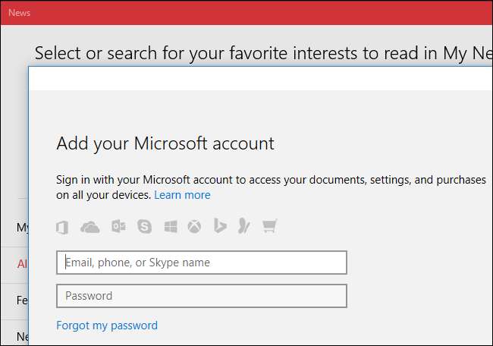This screenshot has height=346, width=493.
Task: Click the Office logo icon
Action: point(64,226)
